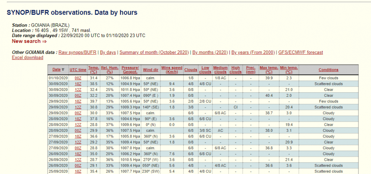Click the Temp. (°C) column header

(94, 69)
